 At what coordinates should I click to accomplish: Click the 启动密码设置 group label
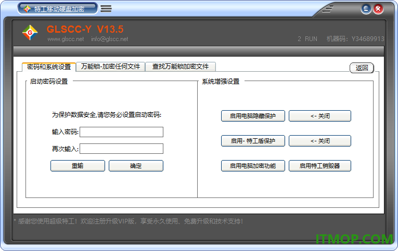click(x=49, y=82)
